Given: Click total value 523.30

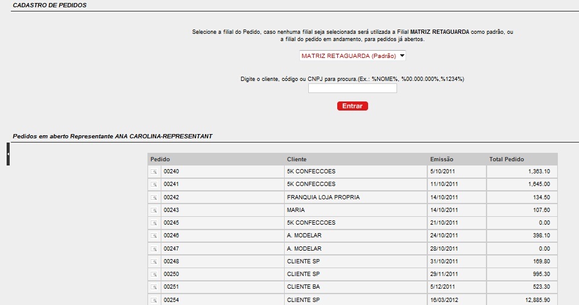Looking at the screenshot, I should click(x=542, y=286).
